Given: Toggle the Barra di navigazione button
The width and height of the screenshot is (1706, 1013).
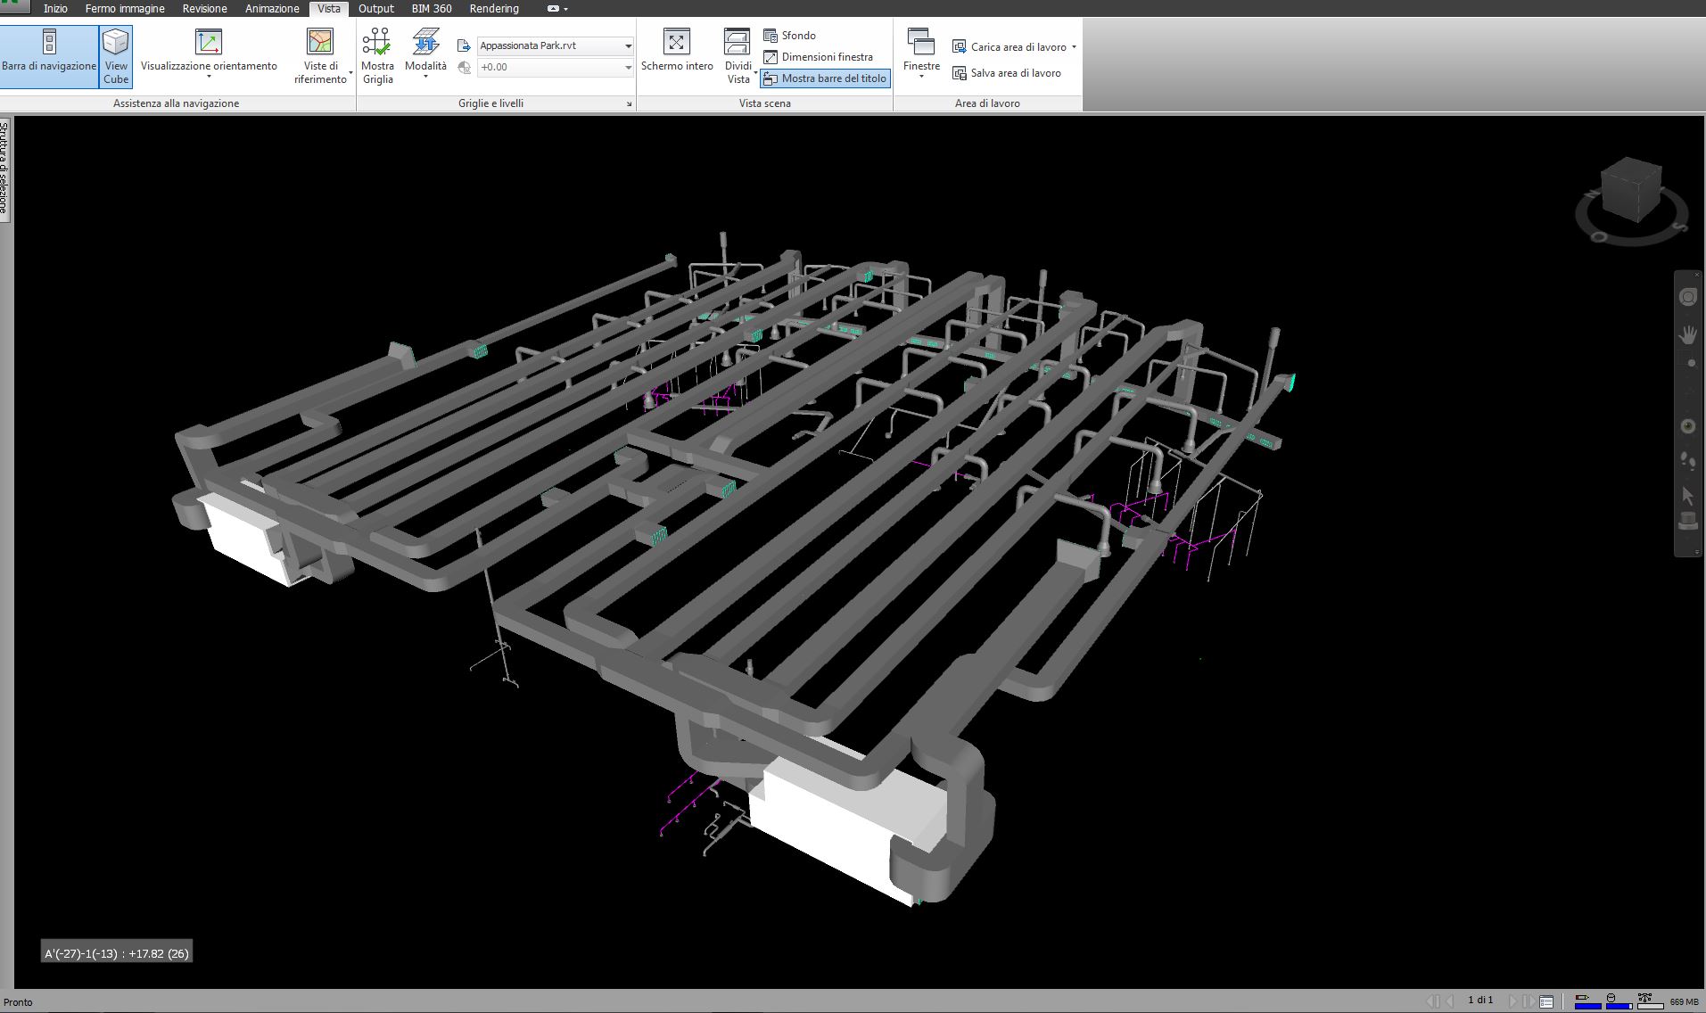Looking at the screenshot, I should tap(49, 56).
